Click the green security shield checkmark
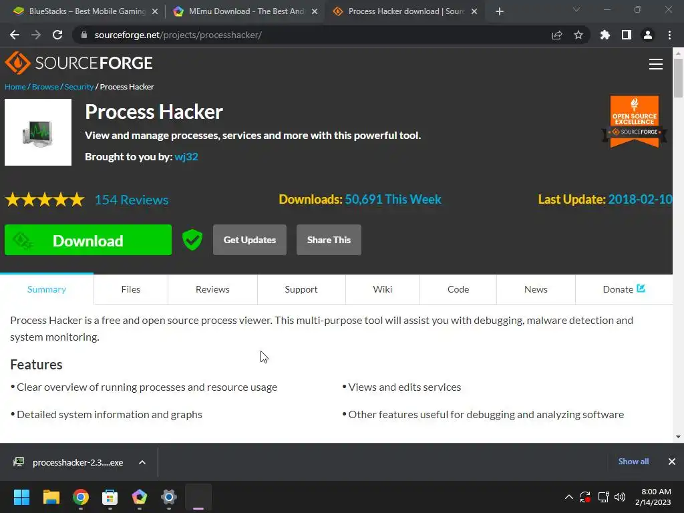 tap(192, 240)
